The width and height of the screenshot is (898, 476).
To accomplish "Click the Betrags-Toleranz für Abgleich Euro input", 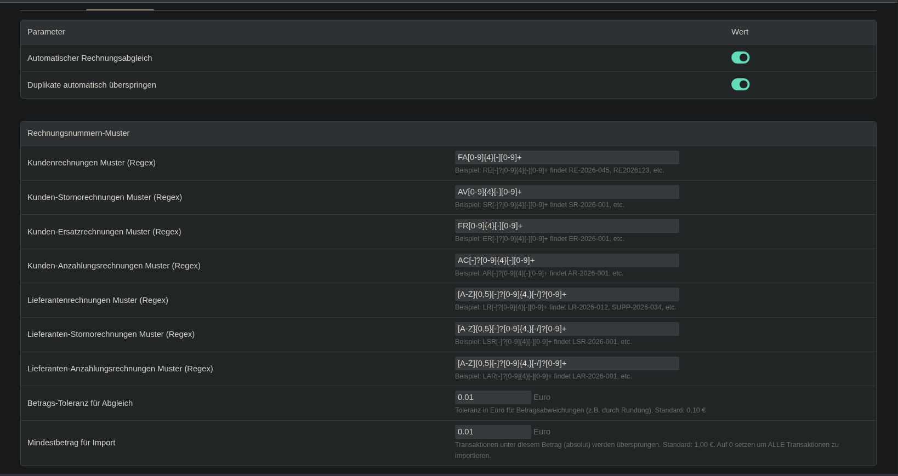I will tap(492, 397).
